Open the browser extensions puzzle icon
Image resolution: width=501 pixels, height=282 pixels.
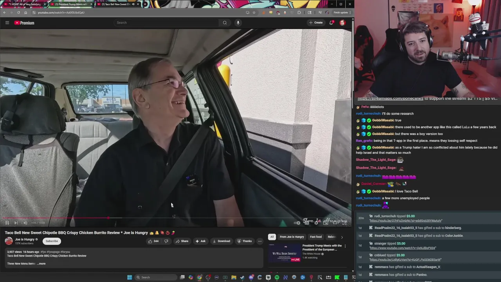click(299, 13)
